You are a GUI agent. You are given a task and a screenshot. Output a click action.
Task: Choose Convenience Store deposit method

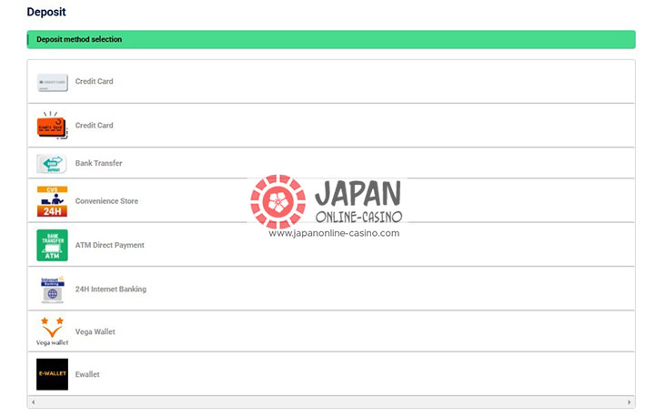tap(331, 201)
